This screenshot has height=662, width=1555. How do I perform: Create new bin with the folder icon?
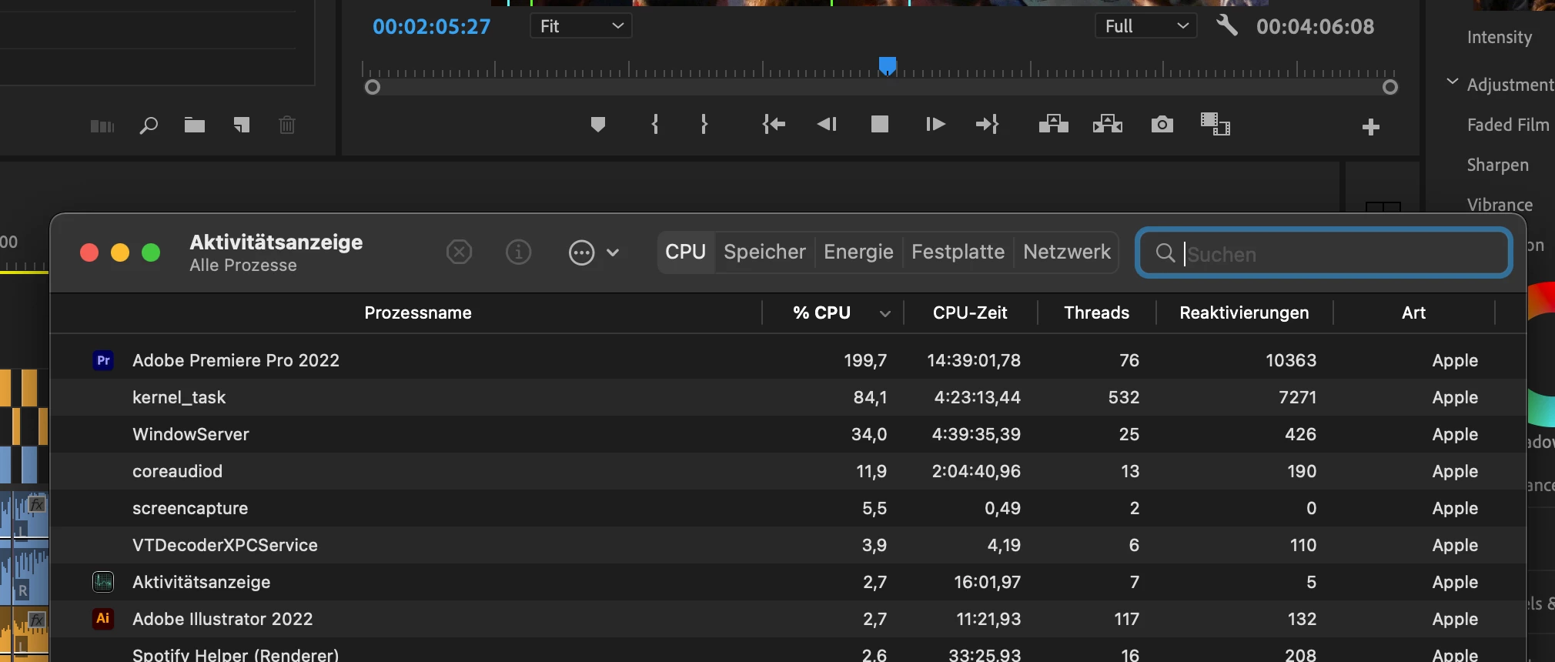pyautogui.click(x=195, y=125)
